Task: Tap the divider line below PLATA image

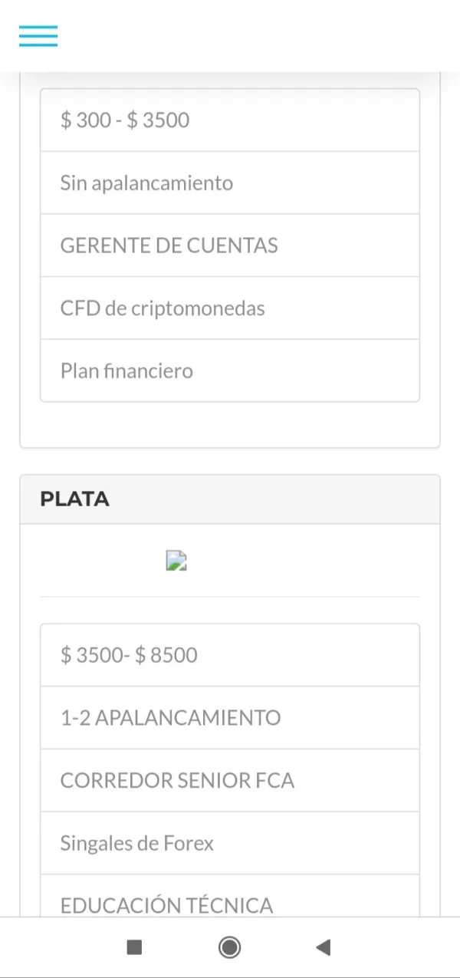Action: pos(229,596)
